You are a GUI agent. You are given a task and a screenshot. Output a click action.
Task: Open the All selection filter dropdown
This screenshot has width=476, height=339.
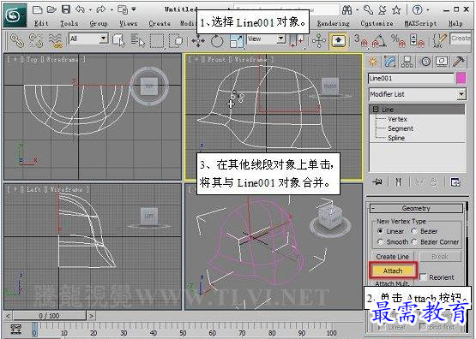tap(88, 39)
